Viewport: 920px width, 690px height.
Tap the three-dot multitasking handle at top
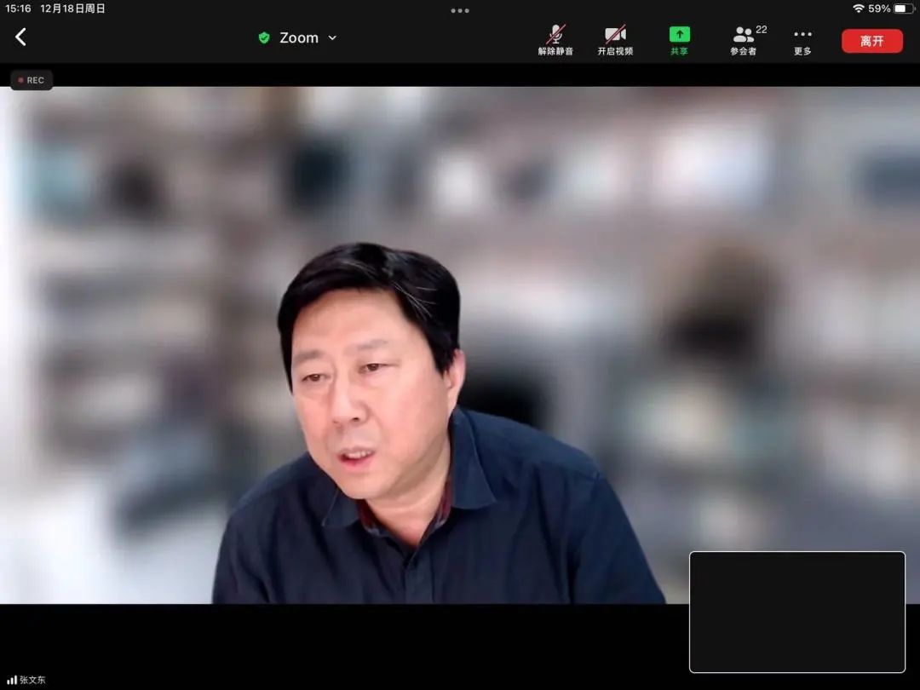(459, 10)
